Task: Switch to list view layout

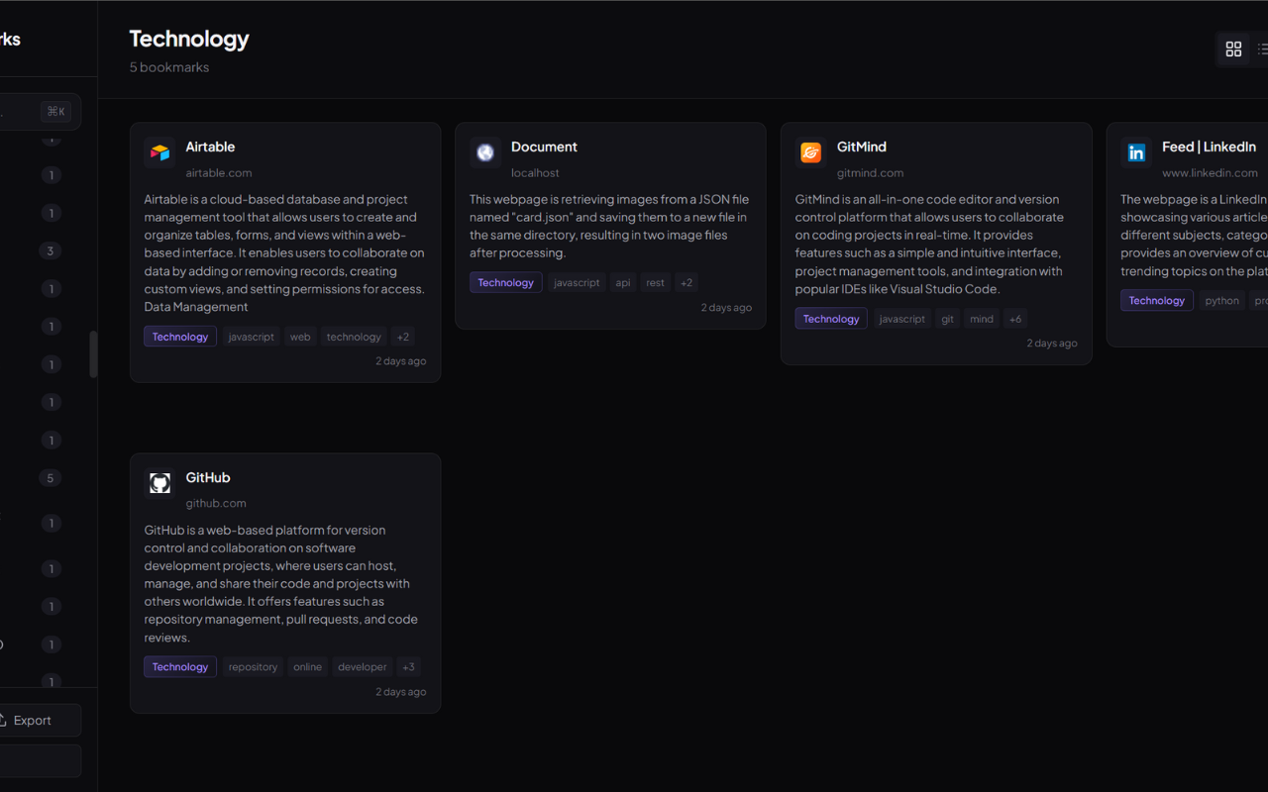Action: [1262, 49]
